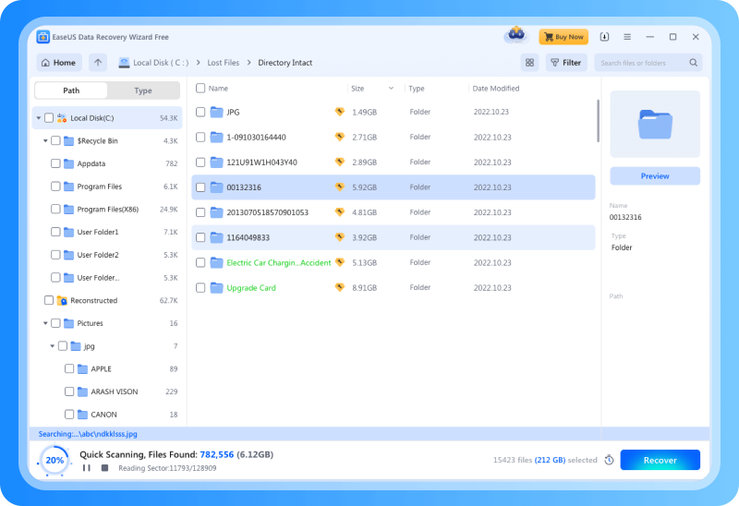
Task: Open the Size column sort dropdown
Action: 391,89
